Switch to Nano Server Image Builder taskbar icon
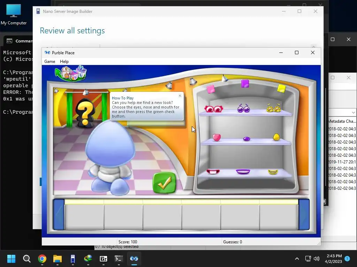This screenshot has height=267, width=357. pos(73,259)
